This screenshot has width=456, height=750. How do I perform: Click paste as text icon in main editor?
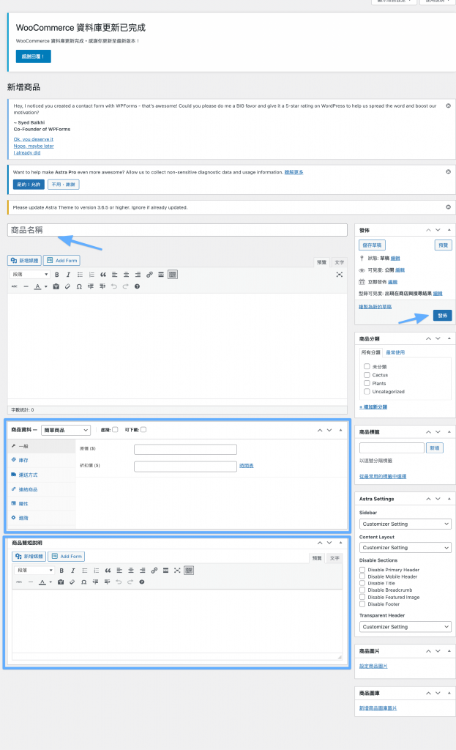[x=56, y=286]
